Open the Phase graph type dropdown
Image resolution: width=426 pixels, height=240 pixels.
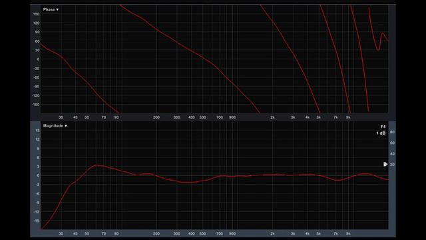click(x=51, y=9)
